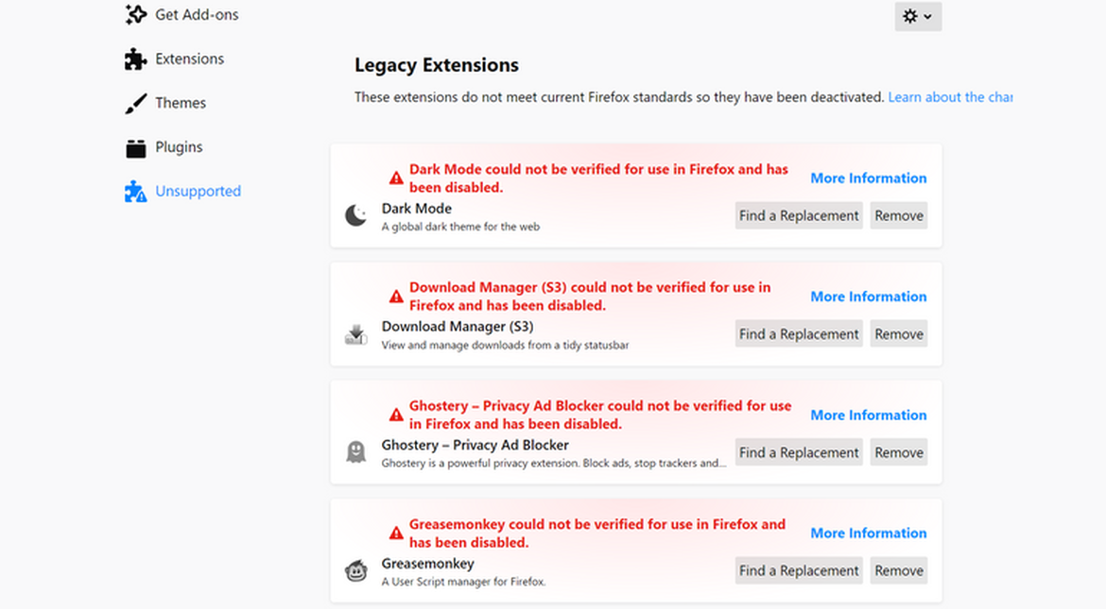This screenshot has width=1106, height=609.
Task: Click the Plugins briefcase icon
Action: pyautogui.click(x=135, y=148)
